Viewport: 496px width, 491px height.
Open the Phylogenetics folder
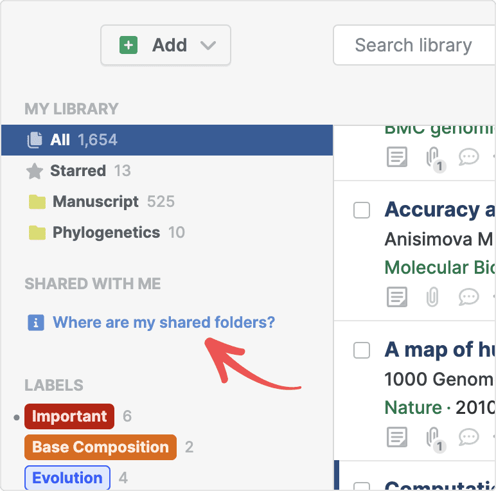tap(106, 233)
